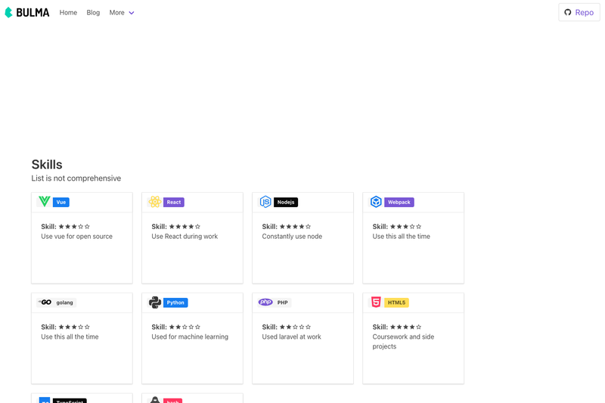Expand the More dropdown menu

tap(122, 13)
